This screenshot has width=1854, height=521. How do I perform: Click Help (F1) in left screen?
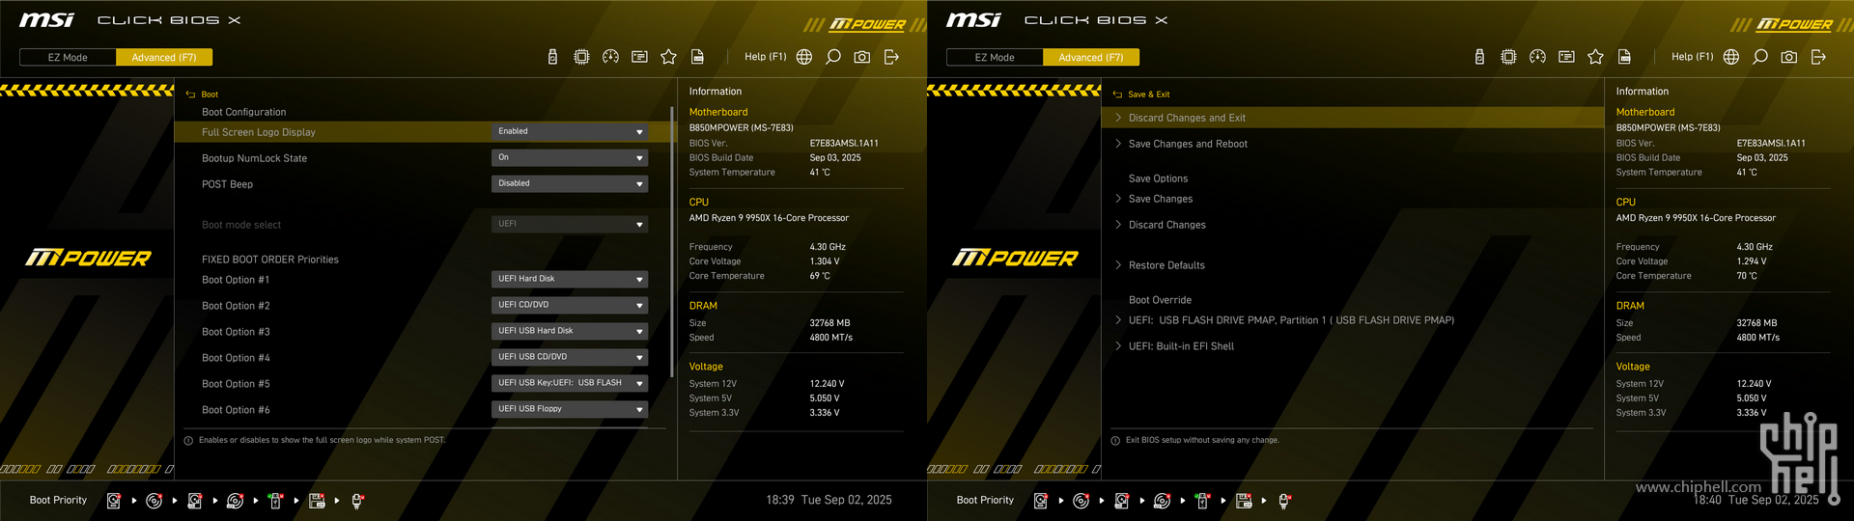[766, 57]
